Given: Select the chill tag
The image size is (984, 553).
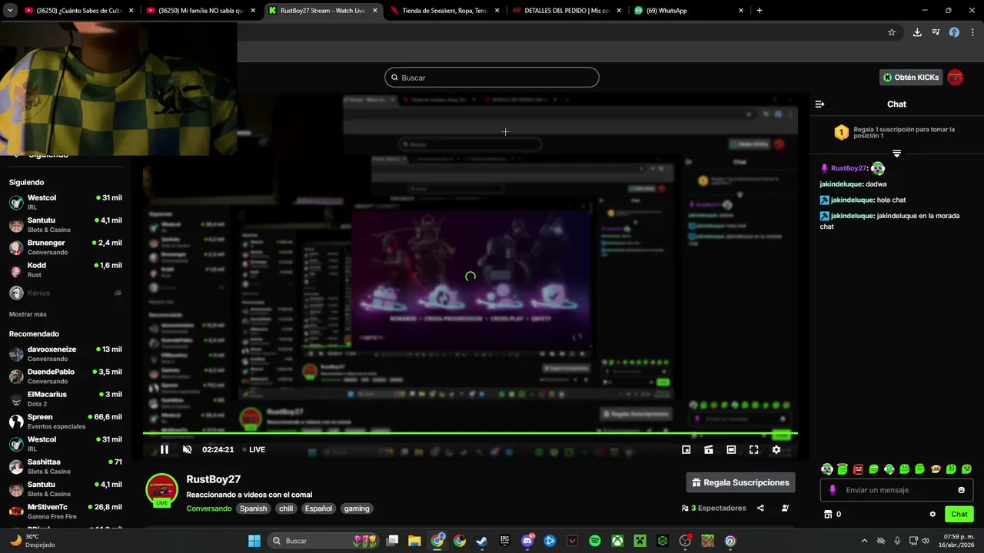Looking at the screenshot, I should click(286, 508).
